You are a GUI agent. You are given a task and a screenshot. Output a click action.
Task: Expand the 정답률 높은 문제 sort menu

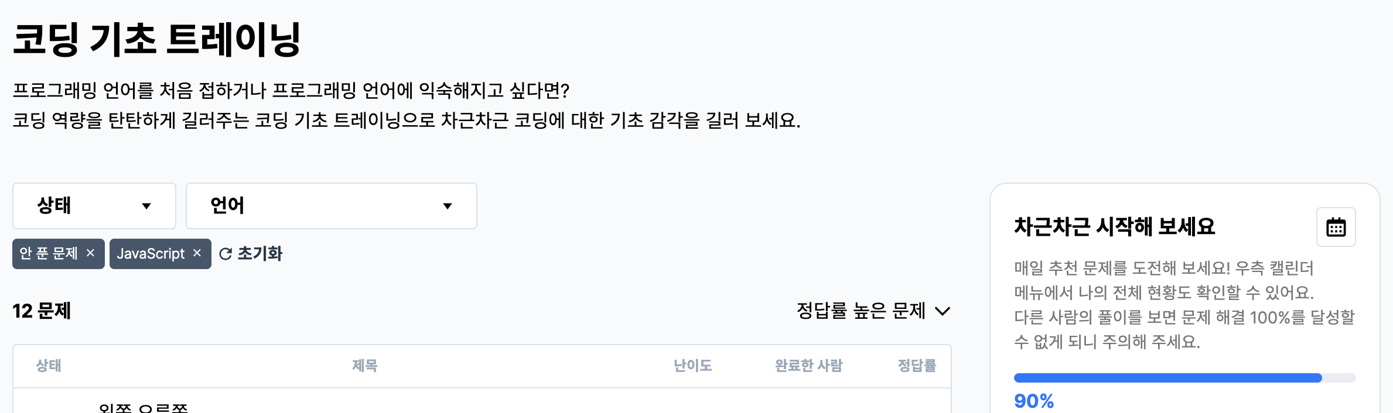point(873,311)
